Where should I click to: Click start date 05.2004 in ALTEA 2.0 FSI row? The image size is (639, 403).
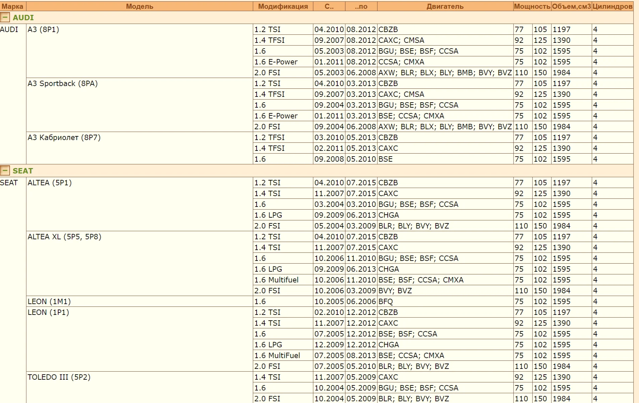[x=329, y=226]
